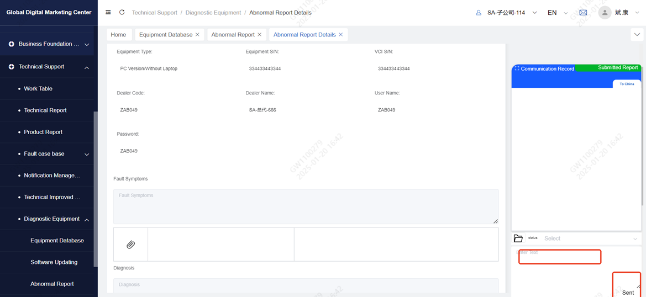The height and width of the screenshot is (297, 646).
Task: Select the To China tab
Action: [x=627, y=84]
